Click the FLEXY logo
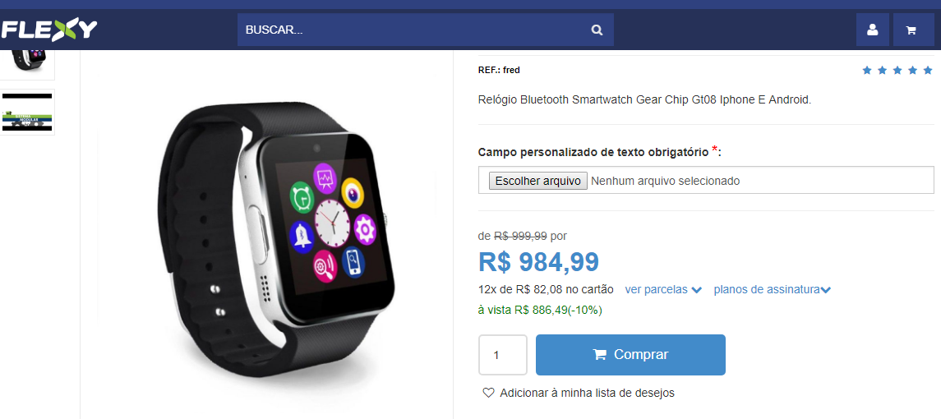The height and width of the screenshot is (419, 941). tap(48, 29)
